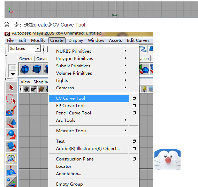Viewport: 198px width, 187px height.
Task: Select the Scale tool cube icon
Action: pos(11,147)
